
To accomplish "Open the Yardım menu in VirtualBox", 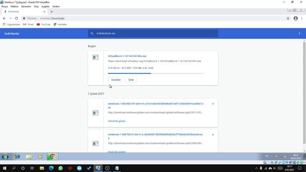I will pos(56,6).
